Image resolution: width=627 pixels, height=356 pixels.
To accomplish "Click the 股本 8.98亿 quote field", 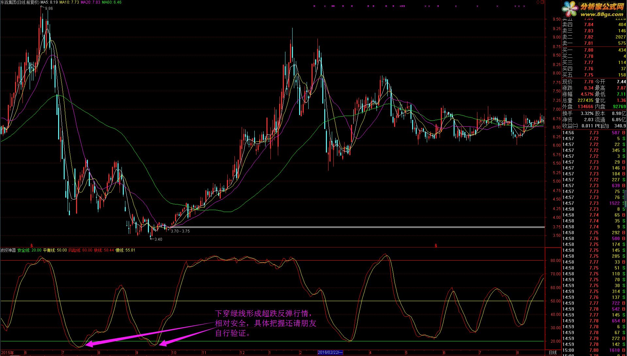I will click(610, 113).
